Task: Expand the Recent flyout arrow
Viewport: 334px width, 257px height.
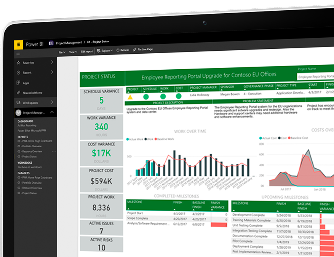Action: (52, 72)
